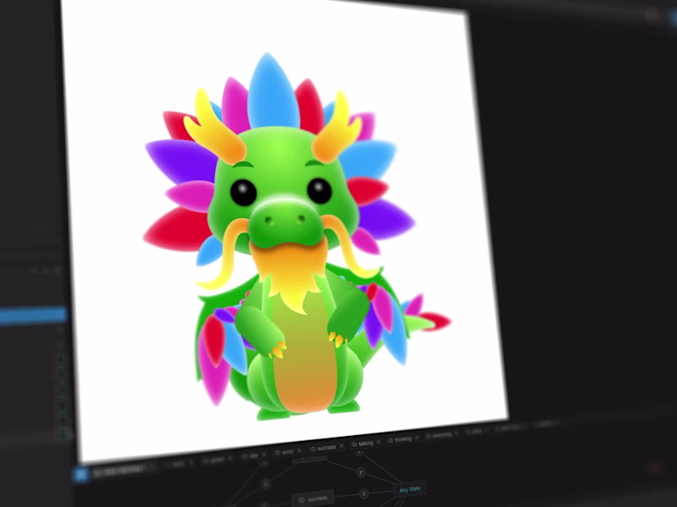
Task: Close the talking tab
Action: point(378,442)
